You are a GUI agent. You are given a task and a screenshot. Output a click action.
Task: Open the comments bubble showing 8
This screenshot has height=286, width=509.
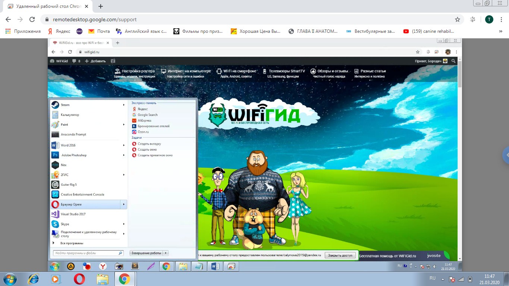[76, 61]
